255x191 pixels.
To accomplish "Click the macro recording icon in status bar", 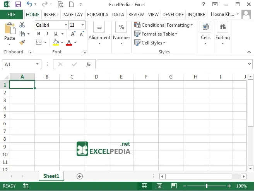I will [x=26, y=186].
